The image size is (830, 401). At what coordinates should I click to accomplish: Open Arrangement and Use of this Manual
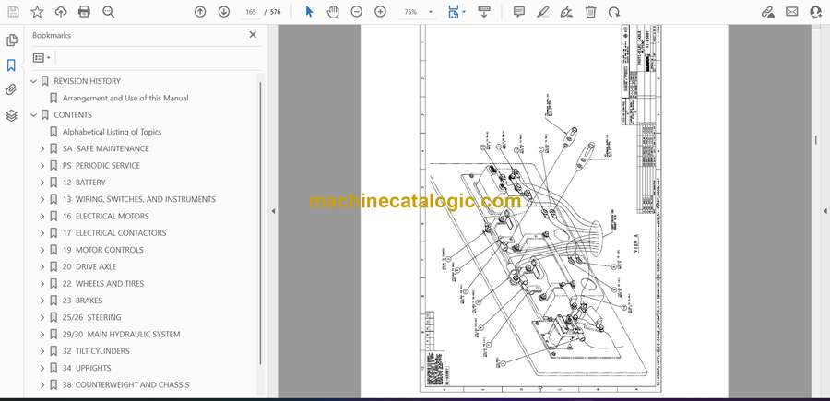[x=125, y=98]
